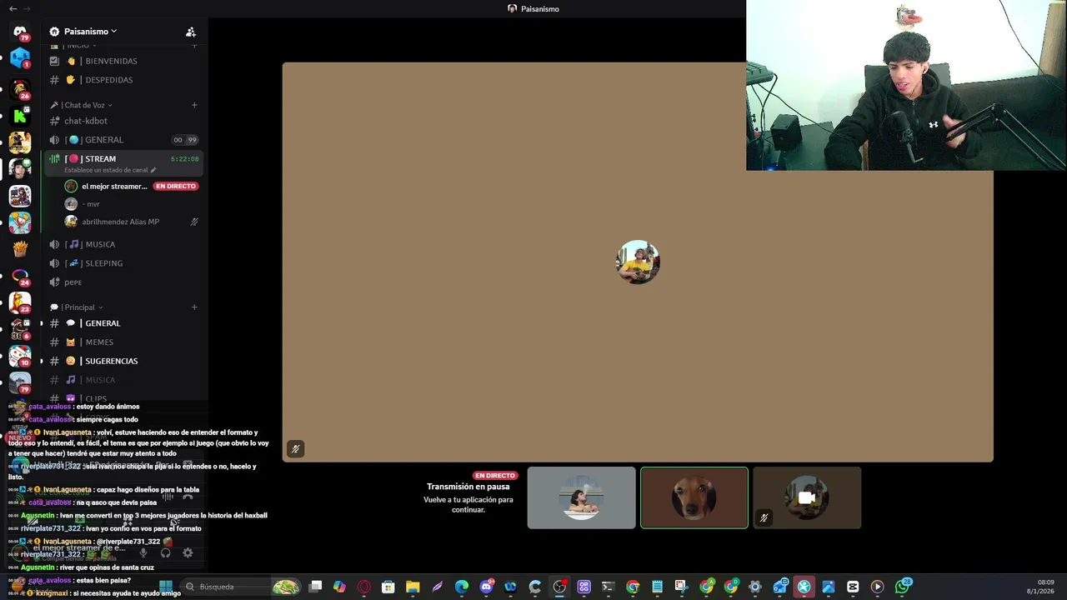Open the Windows Start menu
The image size is (1067, 600).
tap(165, 587)
